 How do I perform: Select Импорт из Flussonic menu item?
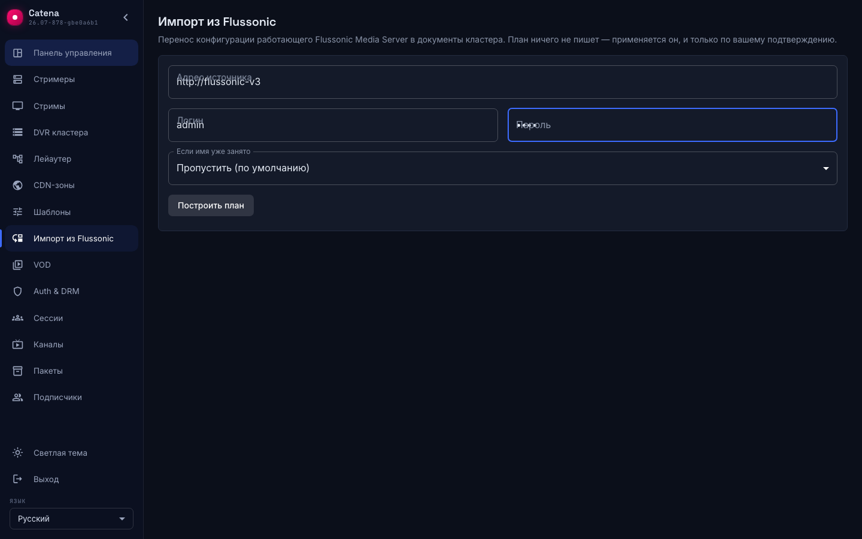point(72,238)
